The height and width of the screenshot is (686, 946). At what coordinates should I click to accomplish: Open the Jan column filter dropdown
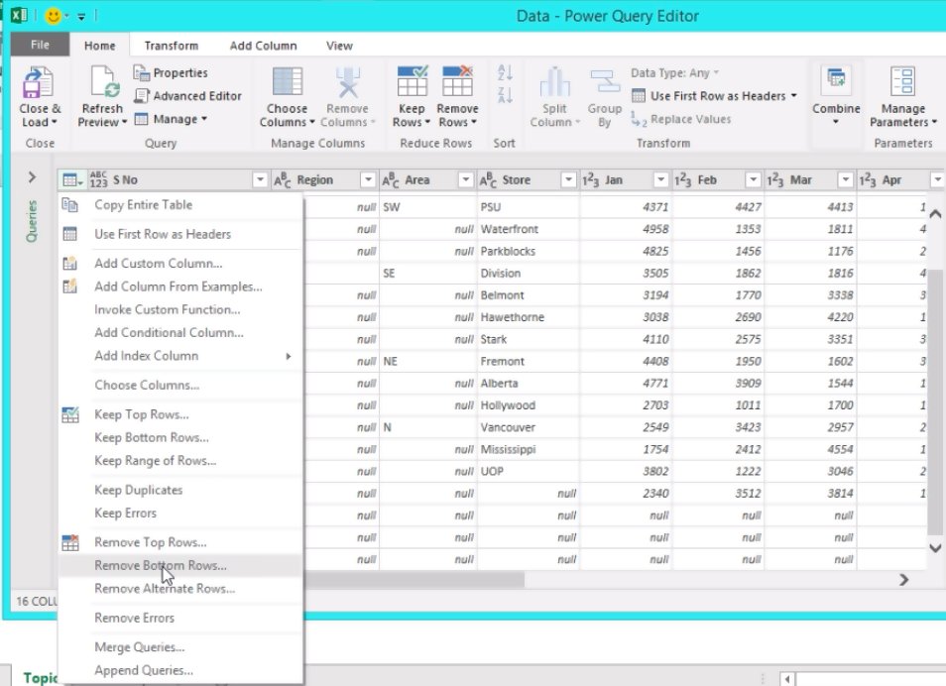(660, 179)
